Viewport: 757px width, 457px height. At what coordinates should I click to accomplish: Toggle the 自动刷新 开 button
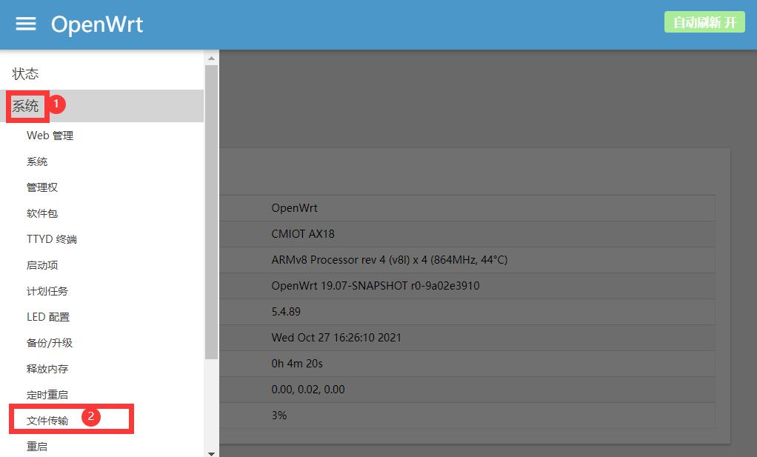pos(704,22)
